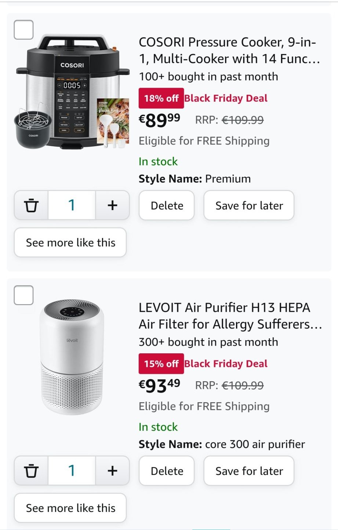Save the LEVOIT Air Purifier for later
Viewport: 338px width, 530px height.
(x=249, y=471)
